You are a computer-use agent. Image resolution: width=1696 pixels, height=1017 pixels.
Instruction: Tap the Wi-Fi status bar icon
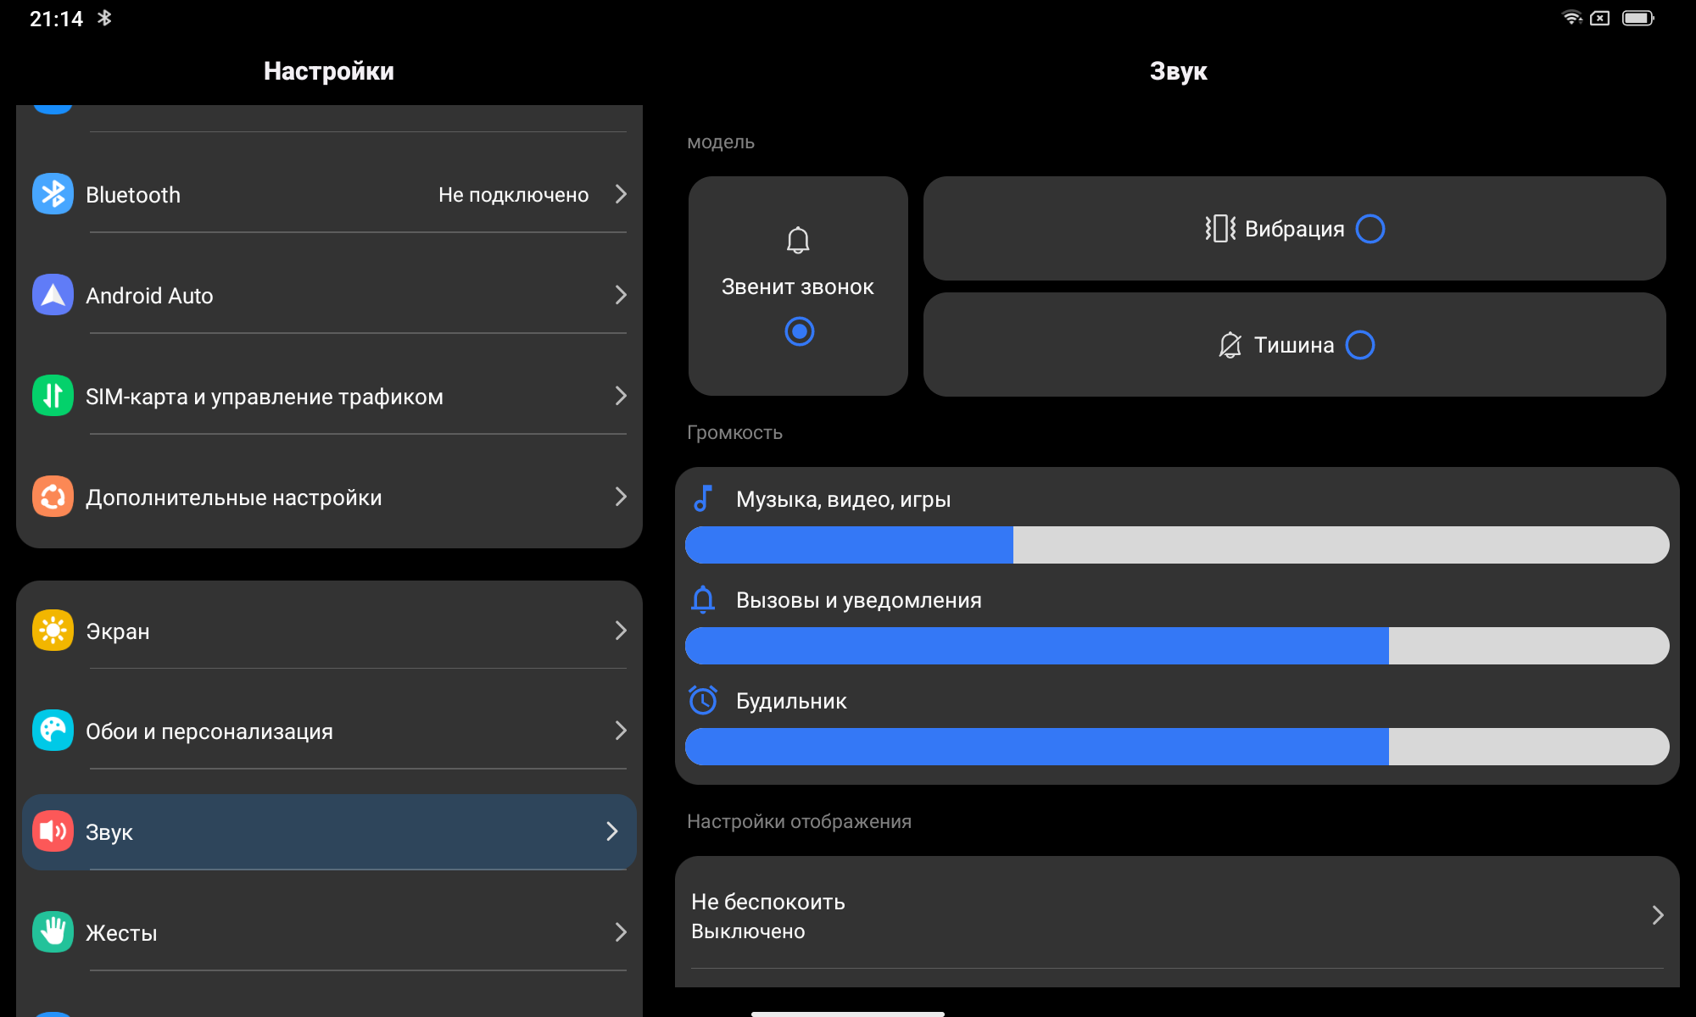1572,18
